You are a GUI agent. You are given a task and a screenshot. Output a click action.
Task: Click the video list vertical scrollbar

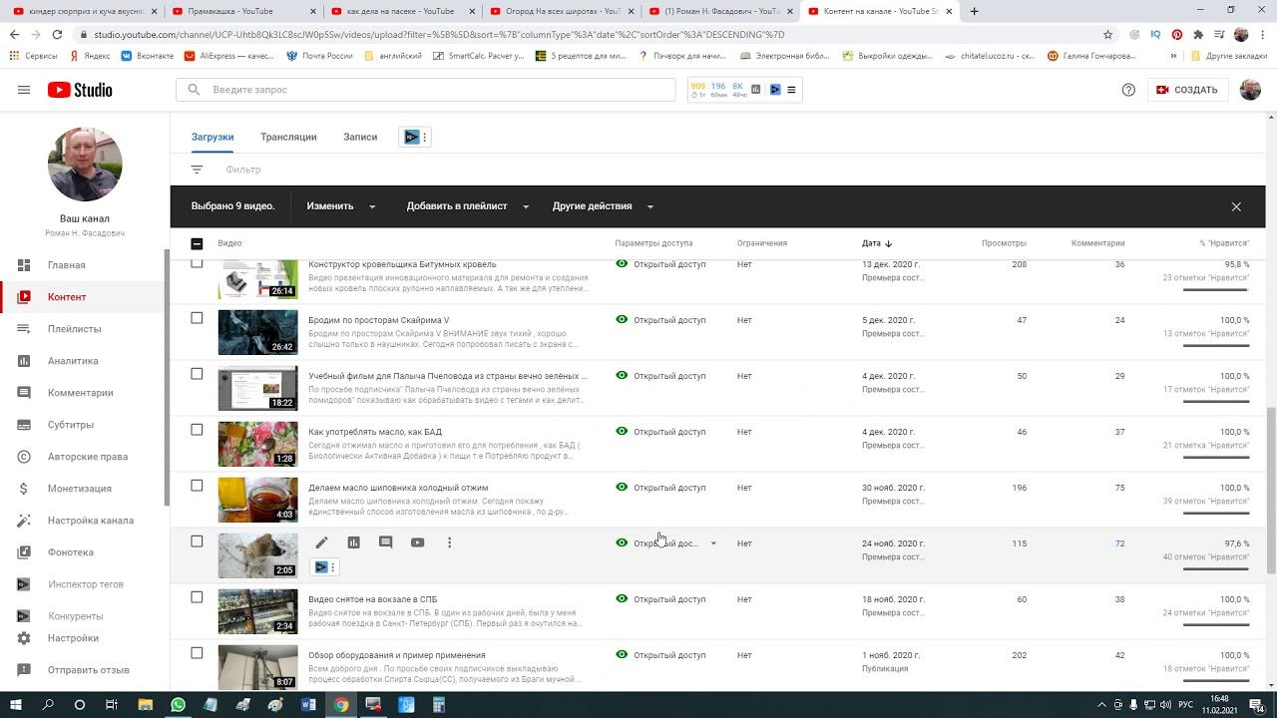(x=1271, y=489)
